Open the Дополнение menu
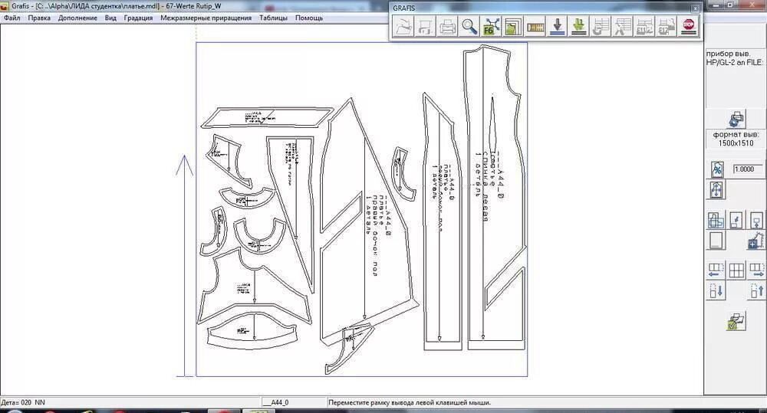This screenshot has width=767, height=413. [77, 18]
